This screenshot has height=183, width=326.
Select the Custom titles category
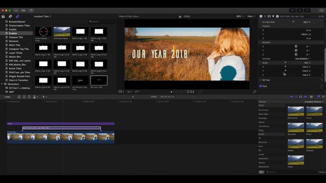click(16, 33)
